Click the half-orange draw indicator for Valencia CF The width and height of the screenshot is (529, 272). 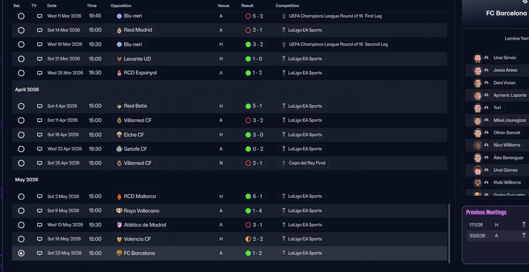click(248, 239)
